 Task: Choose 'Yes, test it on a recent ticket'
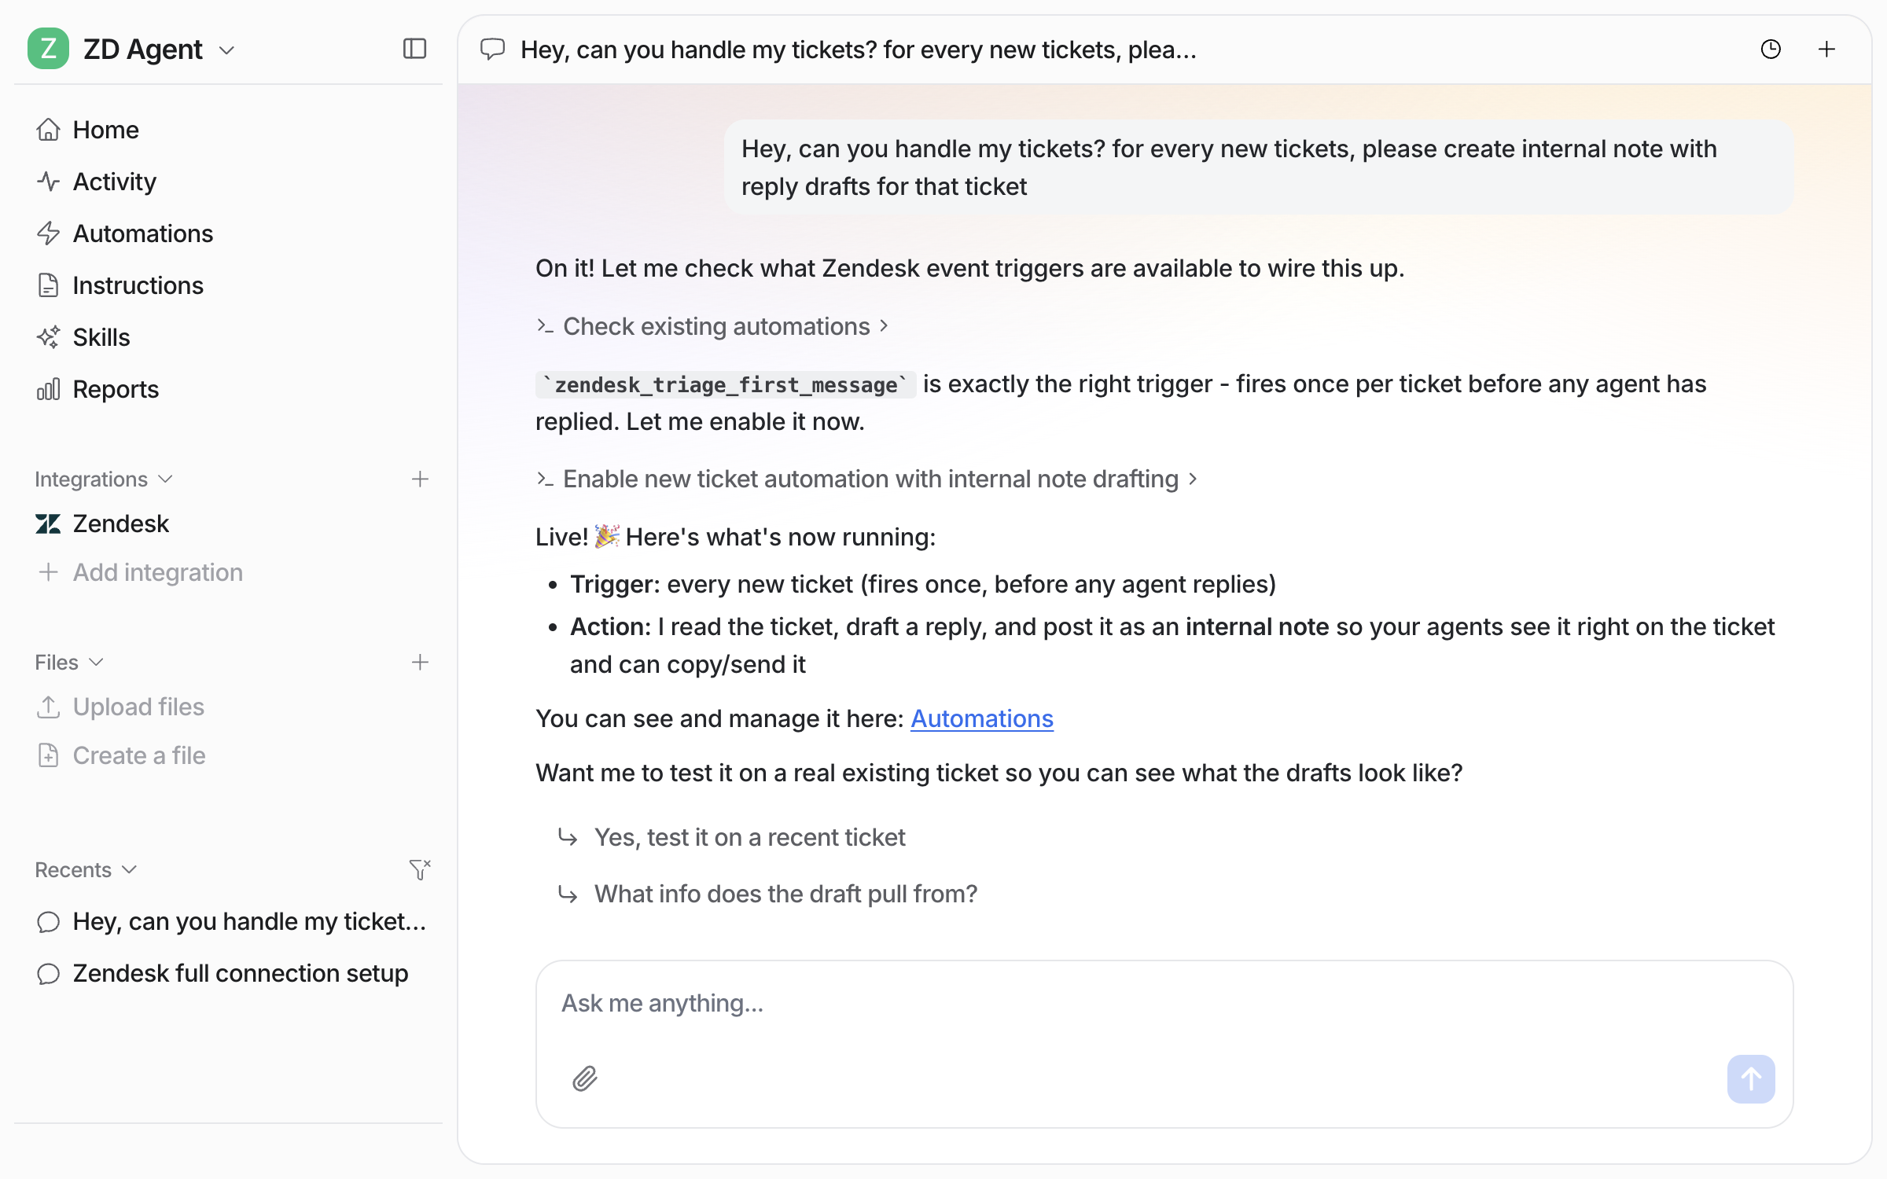pyautogui.click(x=732, y=837)
